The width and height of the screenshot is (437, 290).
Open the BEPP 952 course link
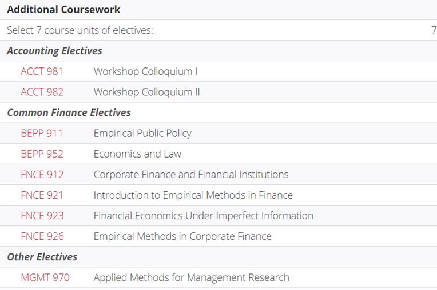(x=42, y=154)
